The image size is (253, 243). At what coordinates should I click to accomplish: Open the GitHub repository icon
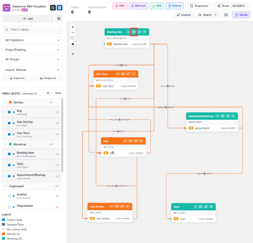pyautogui.click(x=53, y=8)
